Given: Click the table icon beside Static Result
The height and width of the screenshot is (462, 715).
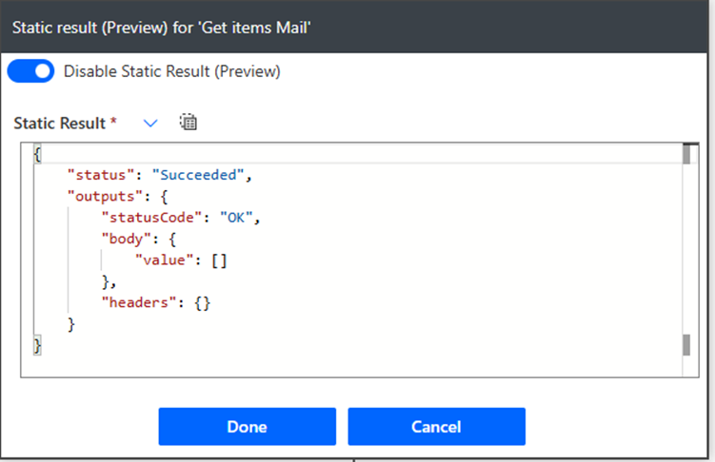Looking at the screenshot, I should point(188,122).
